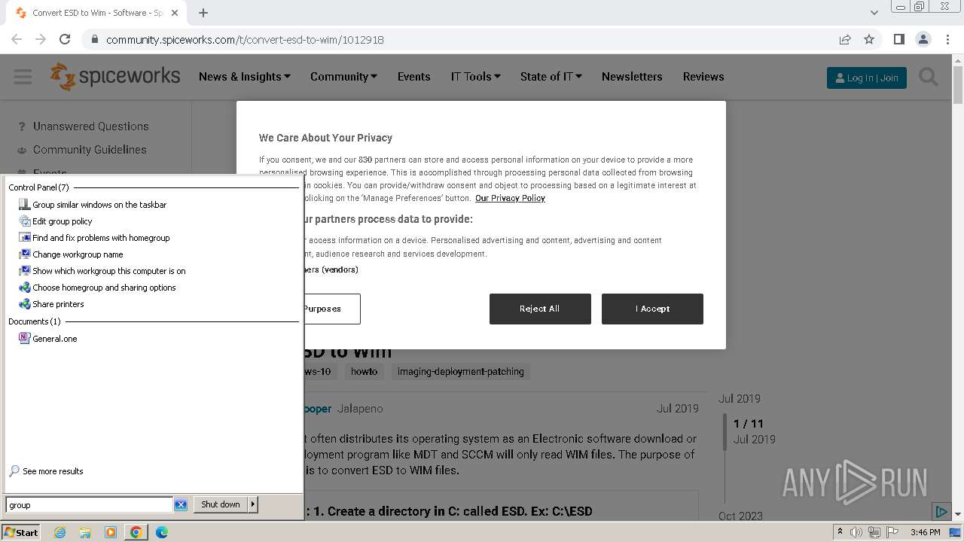Click the Control Panel (7) group header
Viewport: 964px width, 542px height.
click(38, 187)
